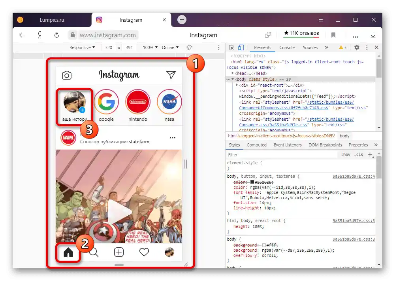The image size is (395, 281).
Task: Show more DevTools panel tabs
Action: (327, 47)
